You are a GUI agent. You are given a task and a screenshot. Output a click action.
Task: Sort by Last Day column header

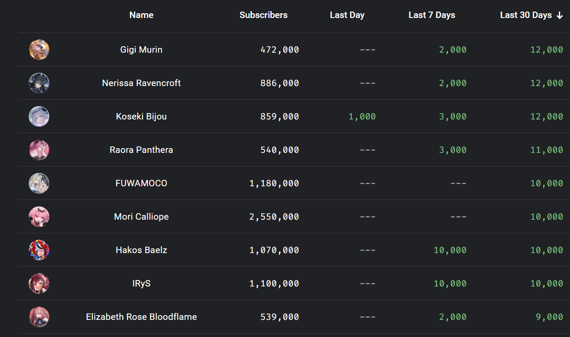click(x=347, y=15)
